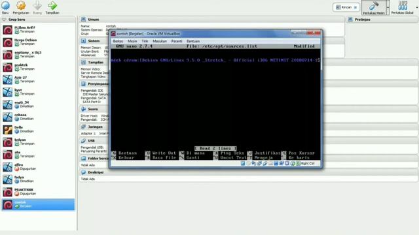Click the "Read 2 lines" nano status message
This screenshot has width=419, height=235.
(x=215, y=148)
